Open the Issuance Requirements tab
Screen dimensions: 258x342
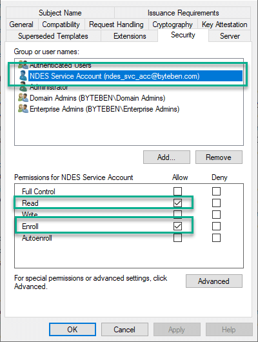pos(183,13)
